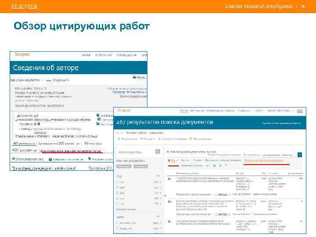Click the print icon in results action bar
Screen dimensions: 316x237
pos(215,165)
